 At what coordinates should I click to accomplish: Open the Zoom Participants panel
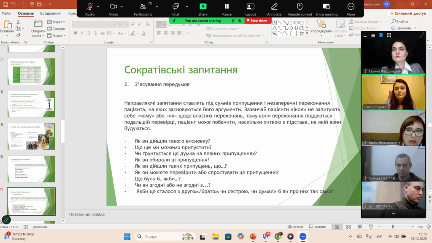click(143, 7)
